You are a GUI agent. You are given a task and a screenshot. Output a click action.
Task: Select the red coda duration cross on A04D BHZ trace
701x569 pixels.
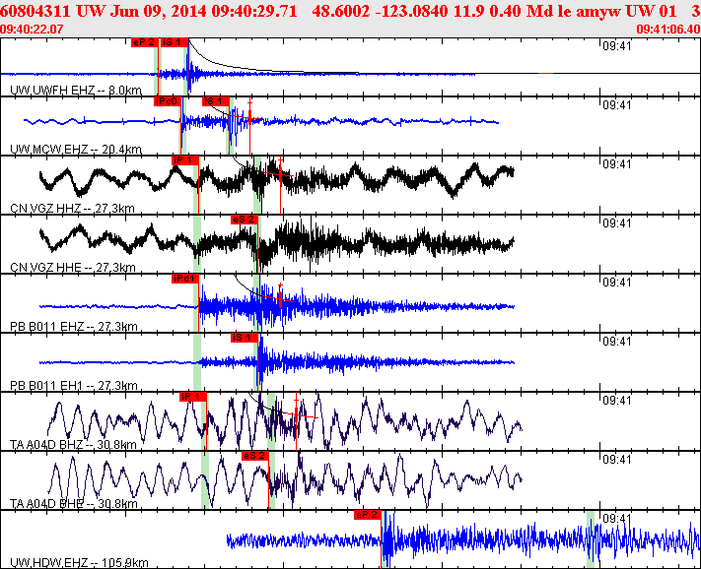pos(296,415)
